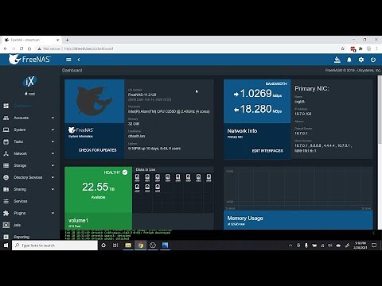
Task: Show hidden system tray icons
Action: [290, 245]
